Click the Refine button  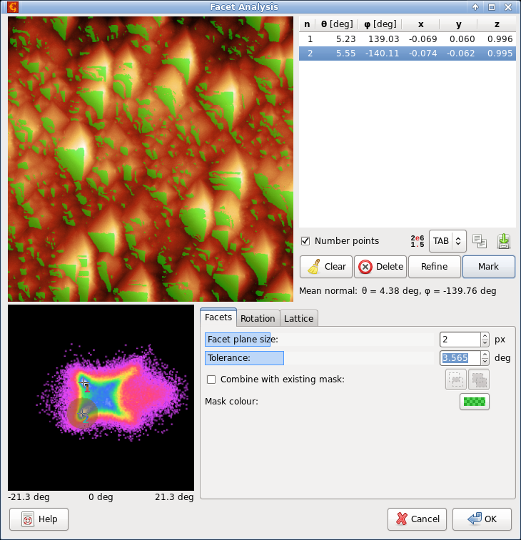434,267
